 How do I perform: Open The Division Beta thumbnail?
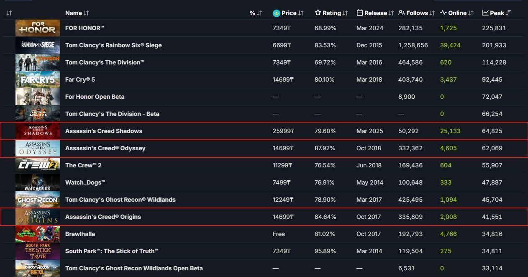(38, 114)
